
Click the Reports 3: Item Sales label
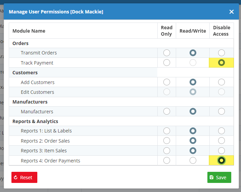pyautogui.click(x=44, y=151)
